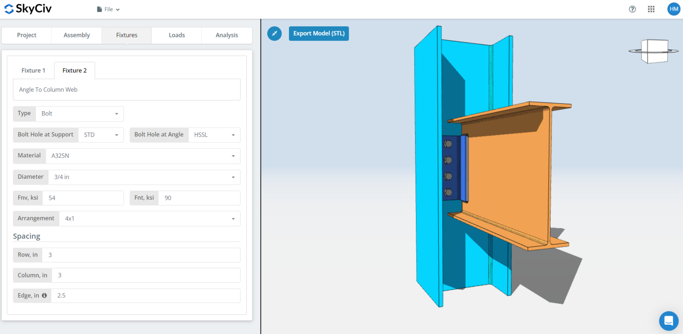Expand the Type dropdown showing Bolt
683x334 pixels.
[x=79, y=114]
